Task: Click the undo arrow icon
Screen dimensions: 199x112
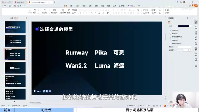Action: 21,6
